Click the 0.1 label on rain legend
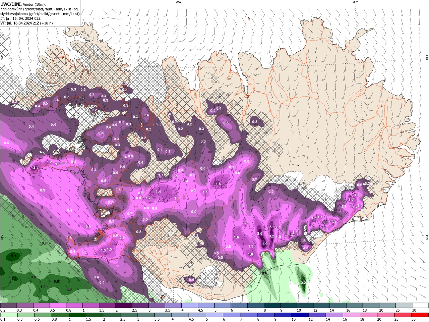This screenshot has height=322, width=429. pyautogui.click(x=2, y=320)
